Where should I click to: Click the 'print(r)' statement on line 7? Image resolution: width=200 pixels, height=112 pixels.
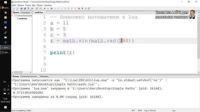pyautogui.click(x=62, y=53)
